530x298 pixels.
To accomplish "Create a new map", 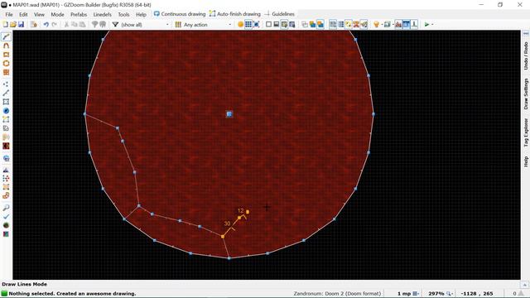I will tap(6, 24).
